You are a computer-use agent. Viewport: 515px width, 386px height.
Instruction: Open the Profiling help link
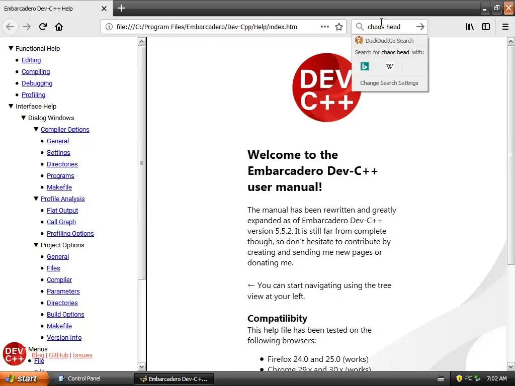click(x=34, y=94)
